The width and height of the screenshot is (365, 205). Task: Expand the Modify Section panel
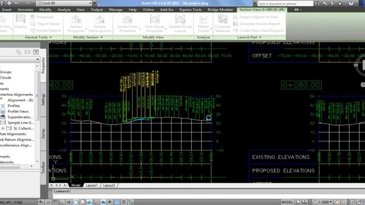coord(88,37)
